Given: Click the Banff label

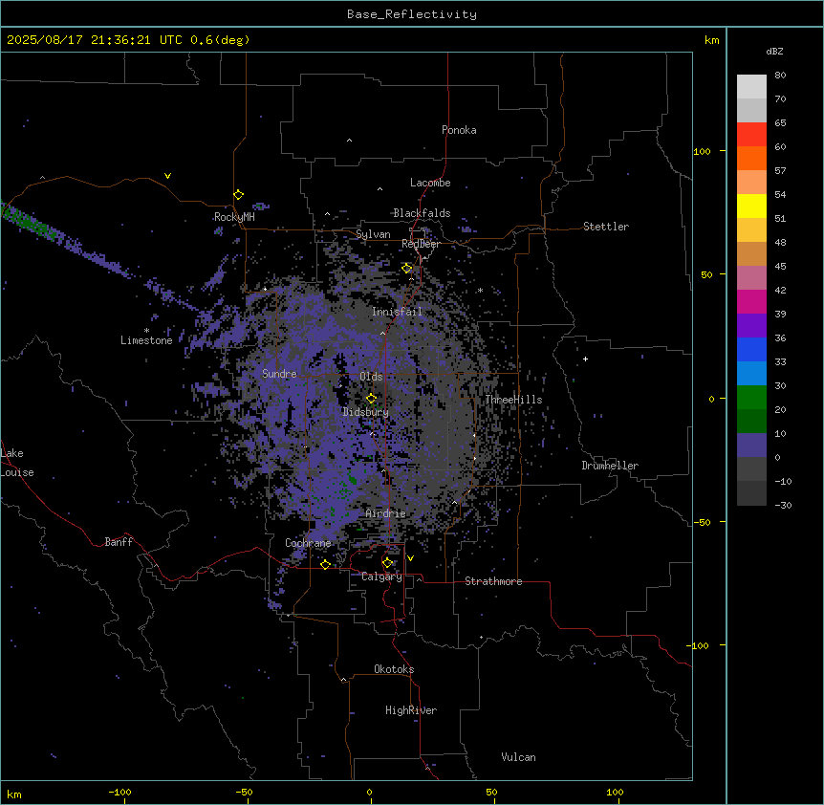Looking at the screenshot, I should tap(119, 542).
